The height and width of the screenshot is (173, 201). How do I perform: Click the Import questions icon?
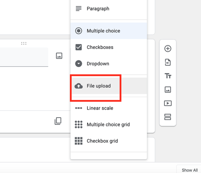(168, 62)
